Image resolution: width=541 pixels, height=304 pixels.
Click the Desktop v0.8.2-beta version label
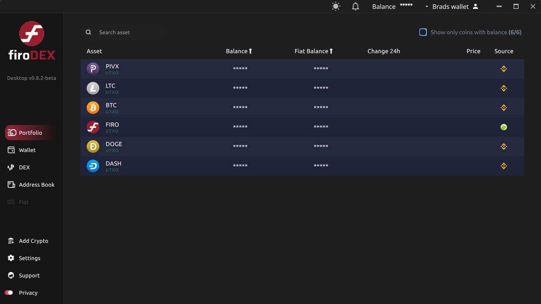click(32, 78)
